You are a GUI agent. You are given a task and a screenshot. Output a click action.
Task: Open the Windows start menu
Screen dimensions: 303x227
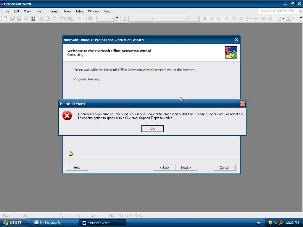click(14, 223)
